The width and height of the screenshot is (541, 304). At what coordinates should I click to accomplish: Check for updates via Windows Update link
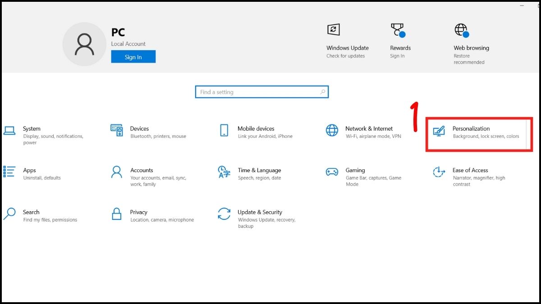(x=345, y=55)
